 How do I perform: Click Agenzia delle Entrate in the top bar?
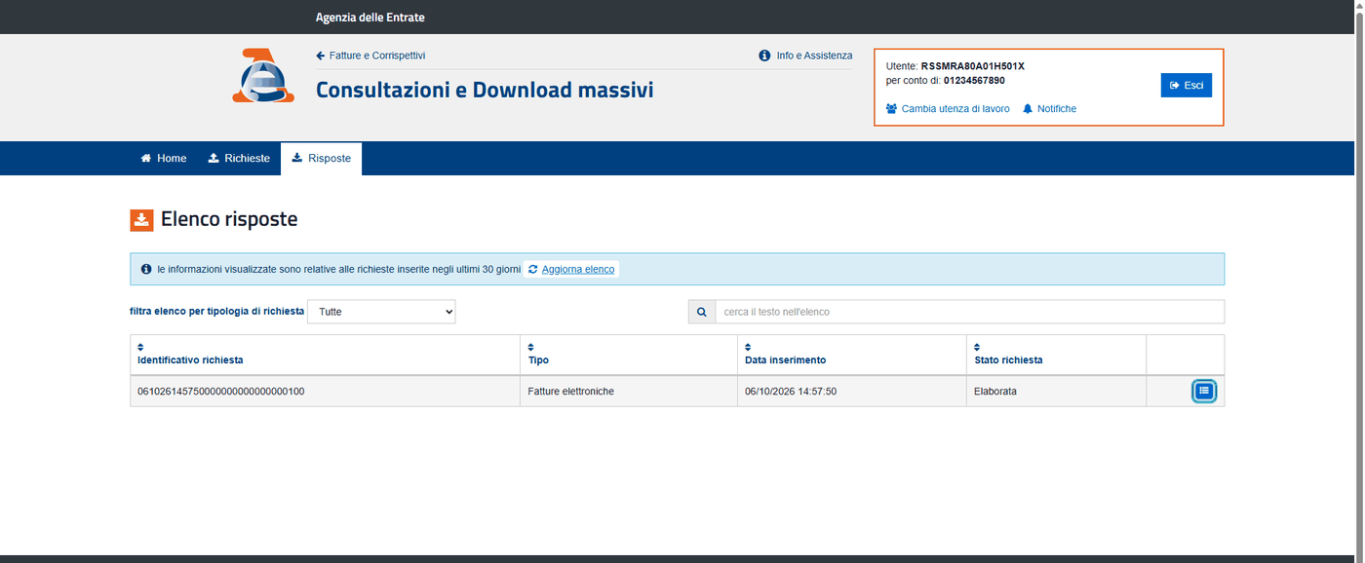tap(370, 18)
